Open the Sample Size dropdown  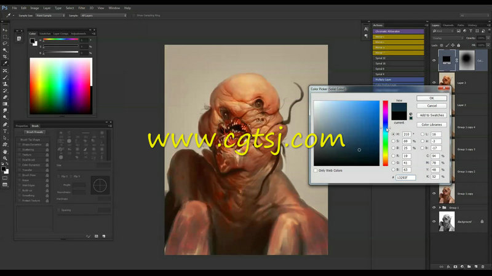point(50,15)
